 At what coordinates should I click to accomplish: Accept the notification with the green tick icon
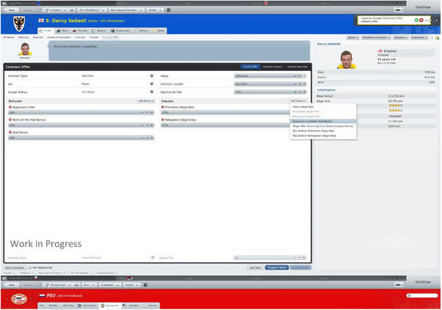416,20
